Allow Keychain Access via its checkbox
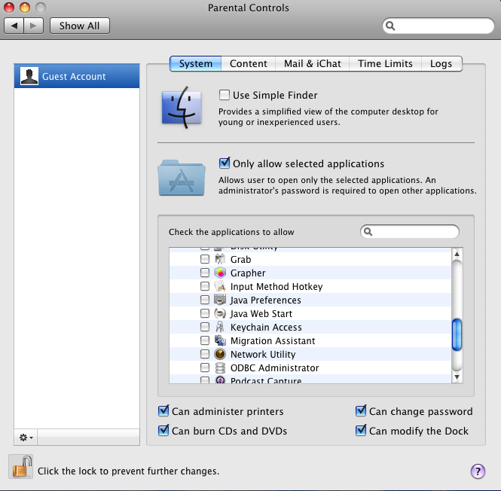 (205, 327)
